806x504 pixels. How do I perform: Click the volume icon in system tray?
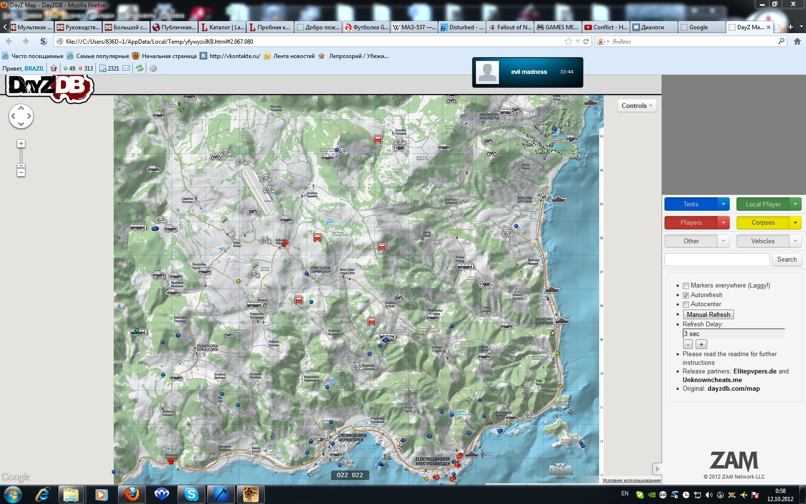coord(709,494)
